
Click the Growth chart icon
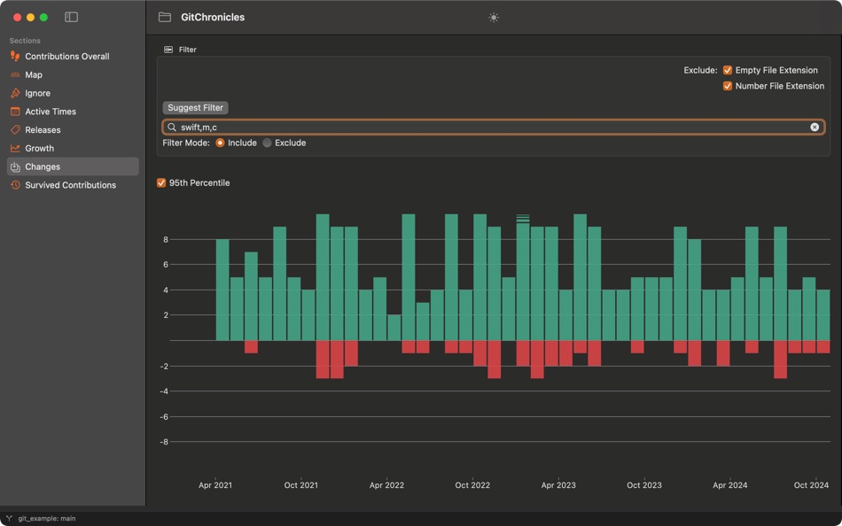[x=15, y=148]
